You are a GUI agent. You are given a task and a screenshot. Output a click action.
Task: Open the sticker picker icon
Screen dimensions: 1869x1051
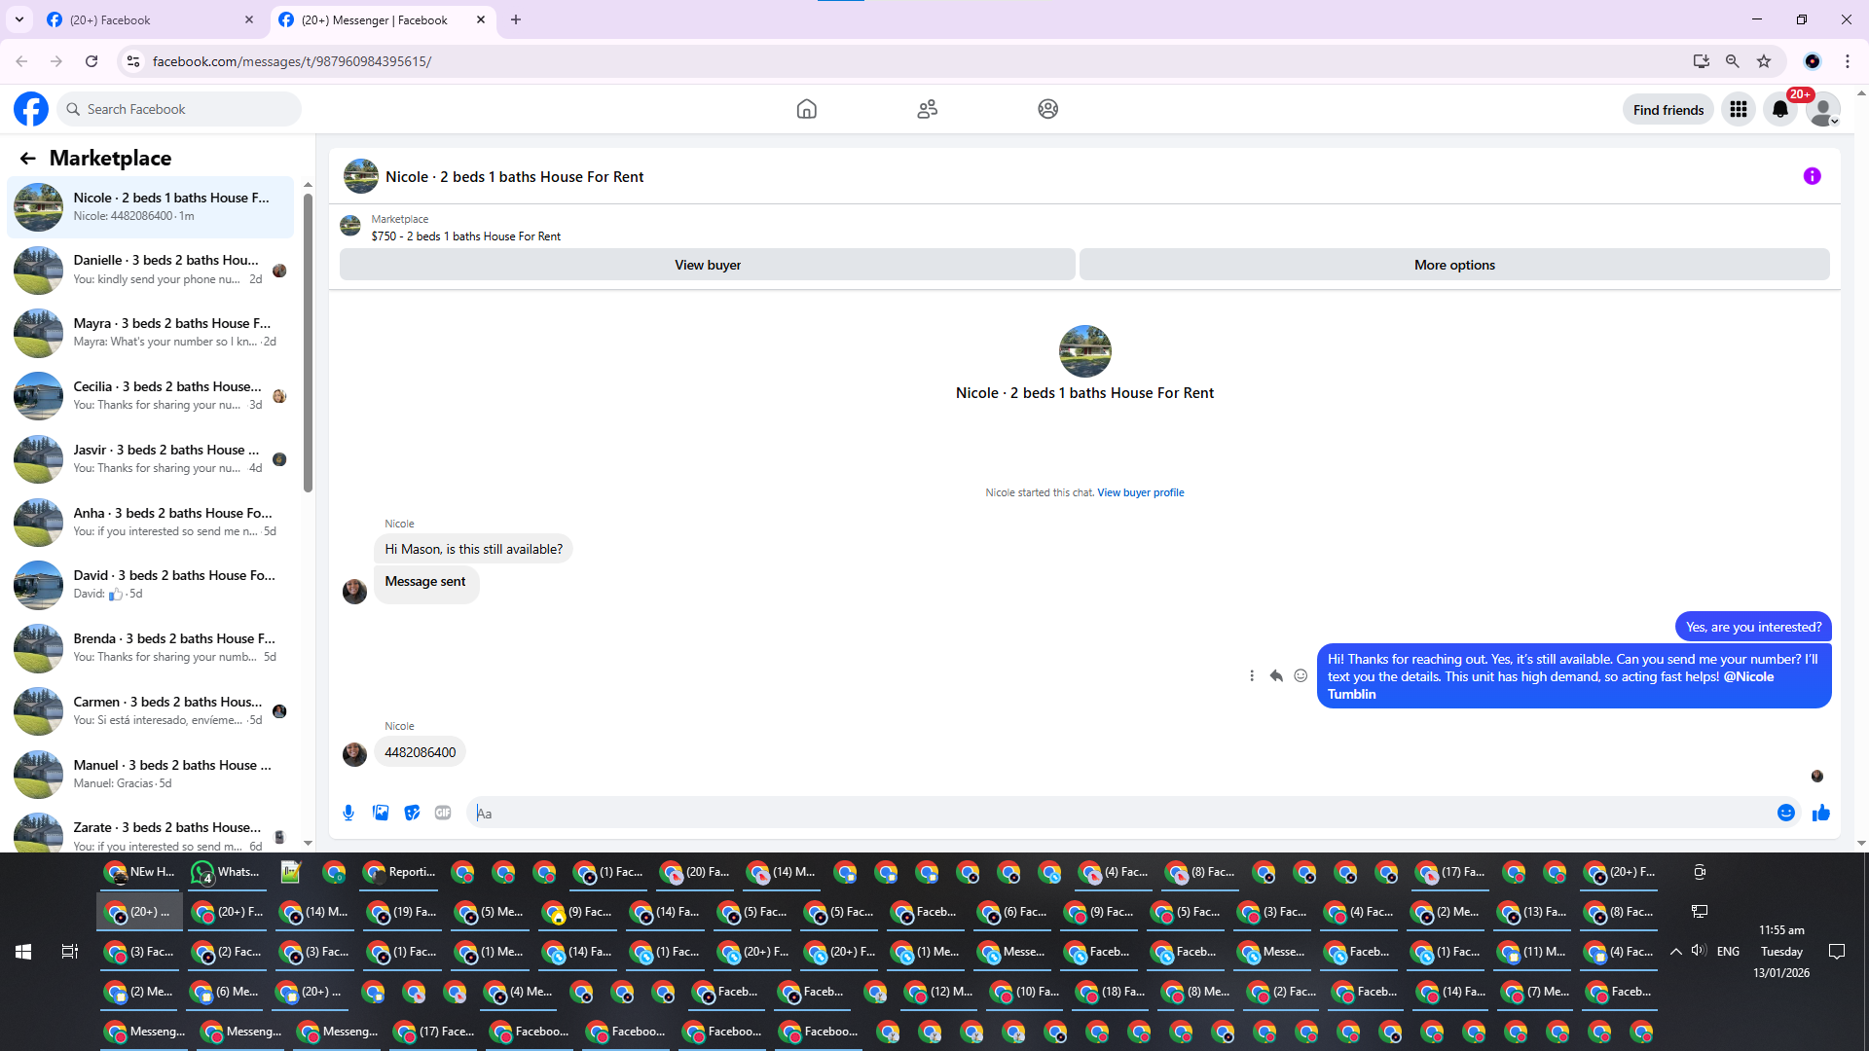412,813
